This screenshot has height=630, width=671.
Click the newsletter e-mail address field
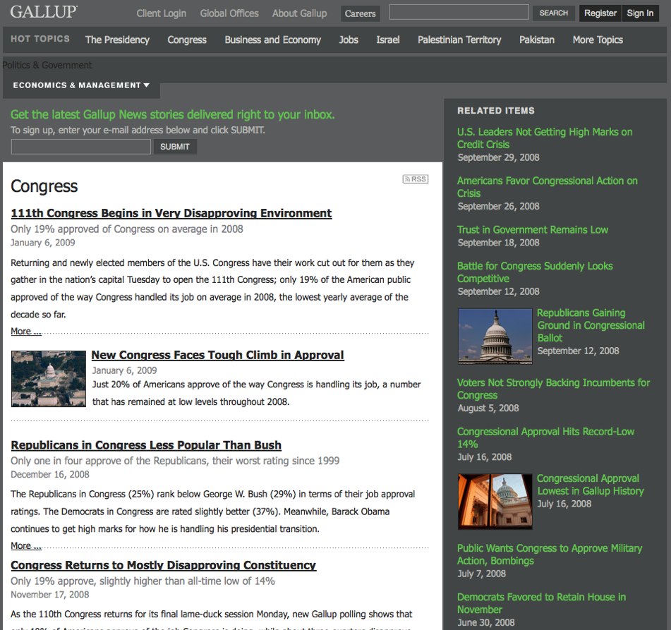[81, 146]
